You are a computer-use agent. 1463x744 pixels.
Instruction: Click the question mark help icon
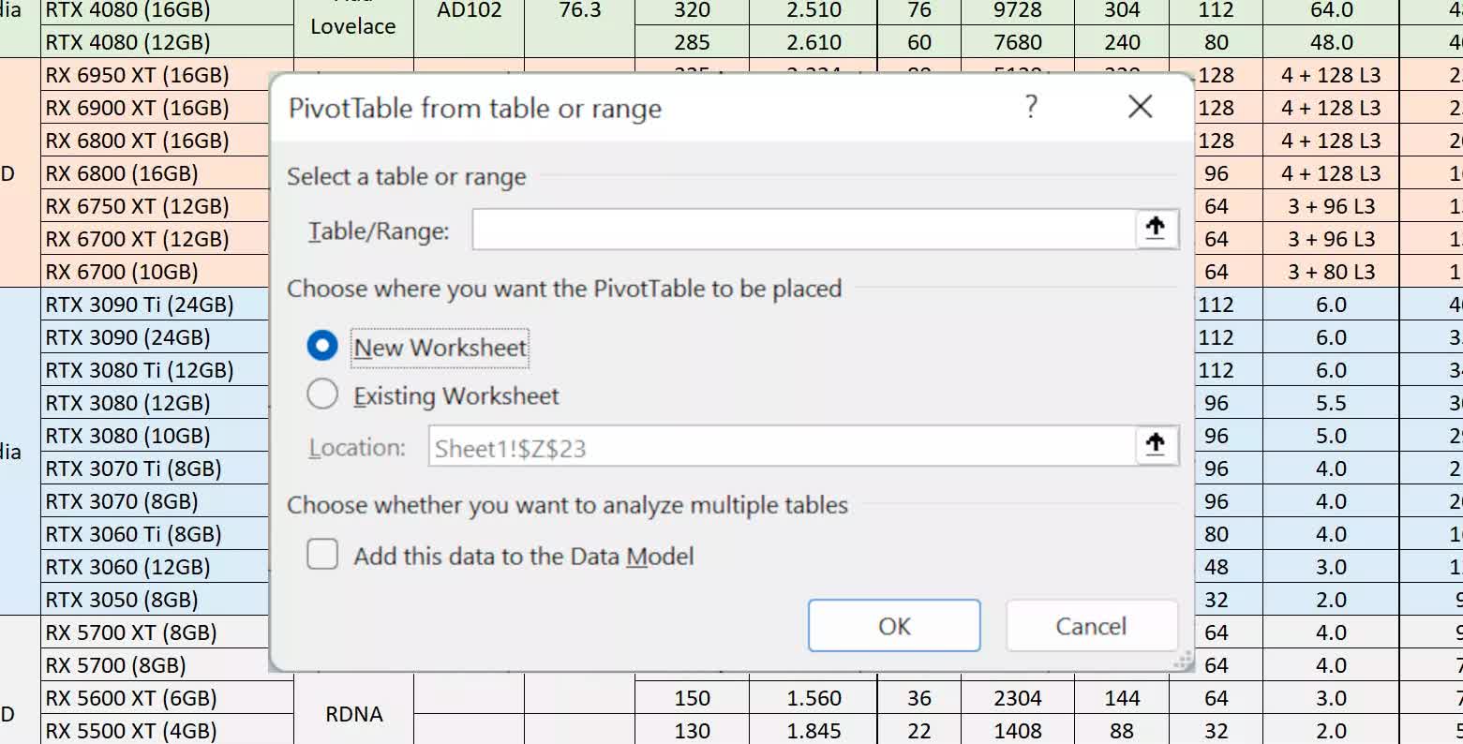[1031, 107]
